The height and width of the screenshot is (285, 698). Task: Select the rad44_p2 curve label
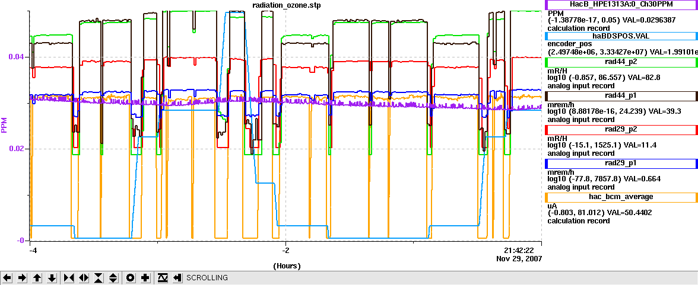621,62
